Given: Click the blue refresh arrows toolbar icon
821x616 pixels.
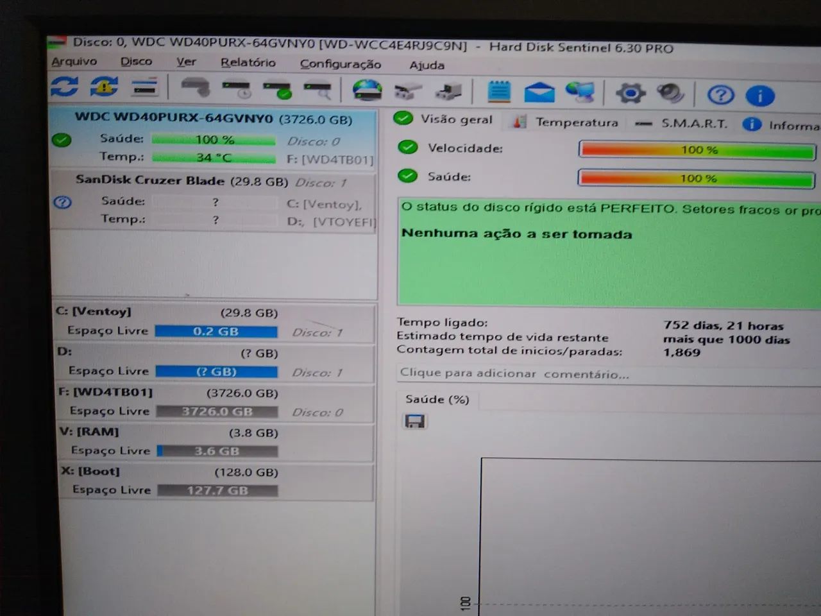Looking at the screenshot, I should pos(64,85).
